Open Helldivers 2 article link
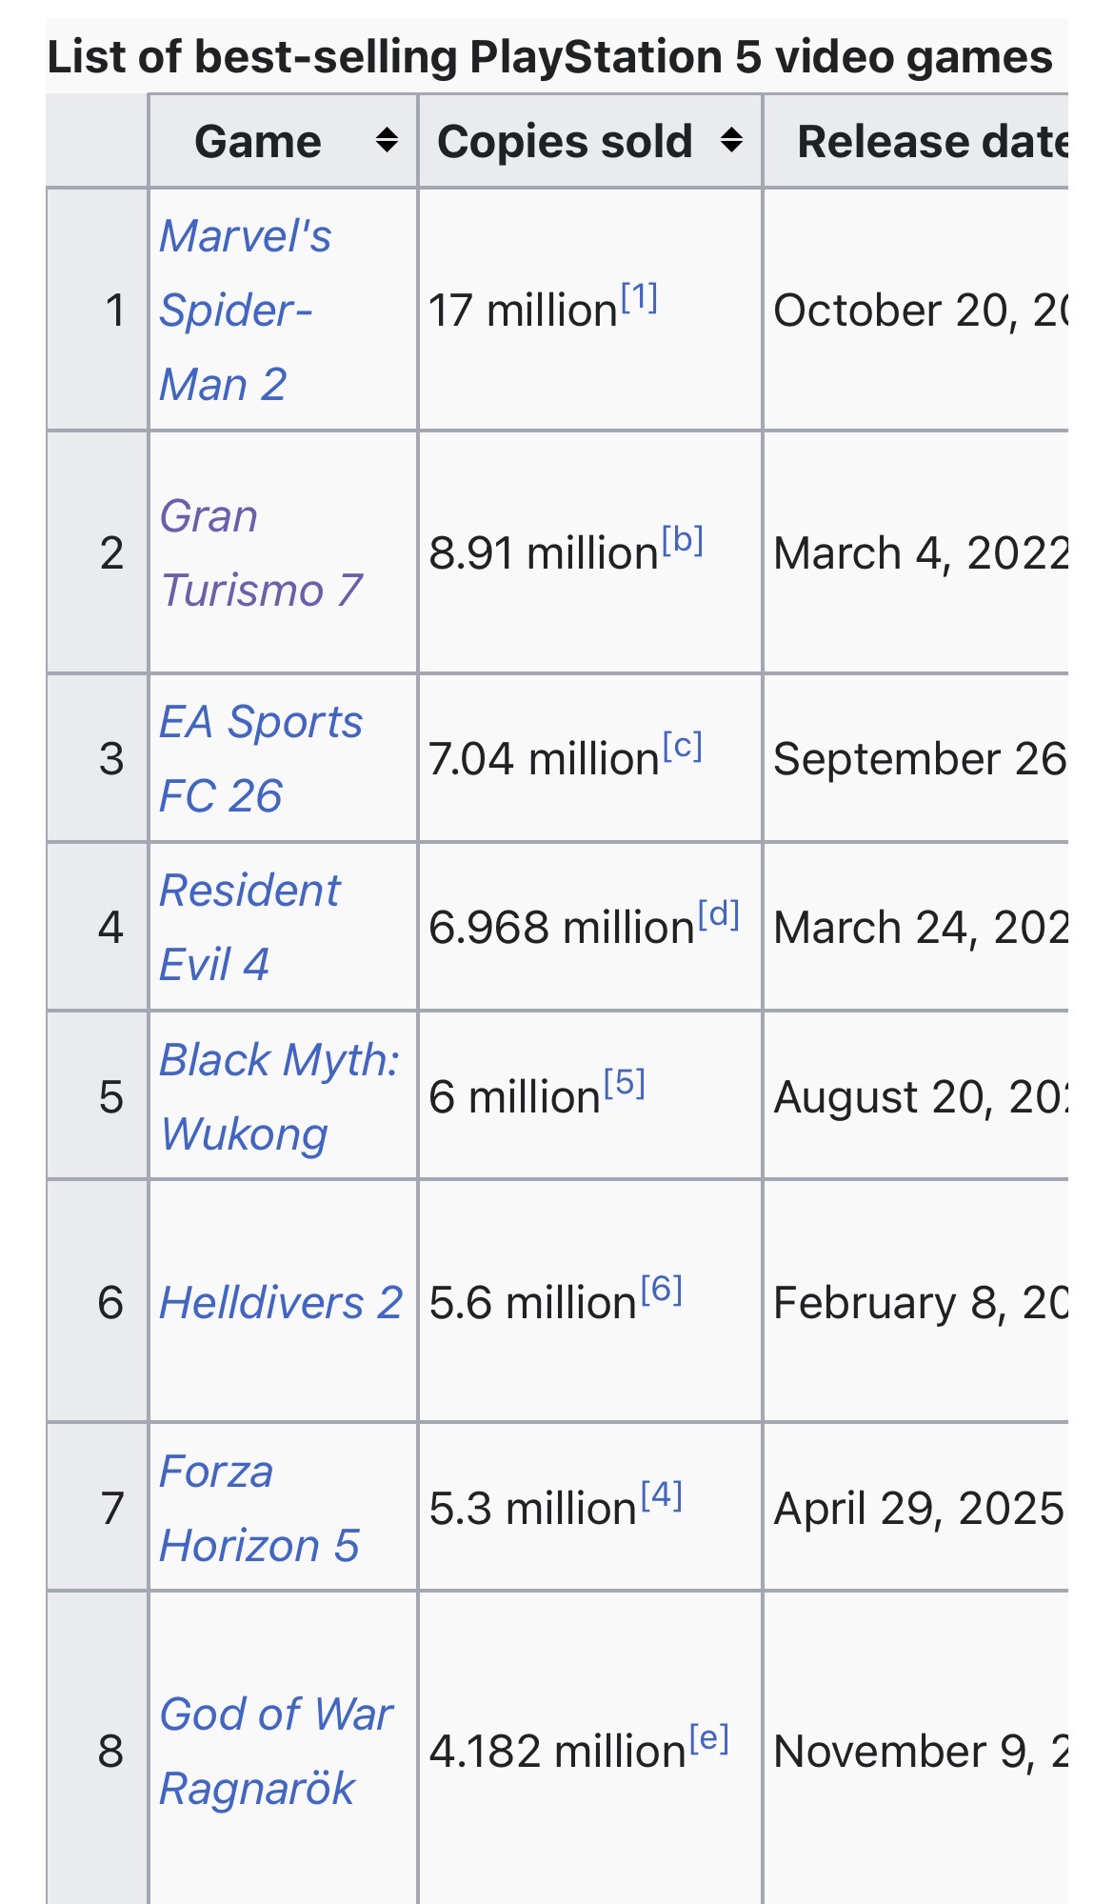The image size is (1114, 1904). tap(281, 1302)
